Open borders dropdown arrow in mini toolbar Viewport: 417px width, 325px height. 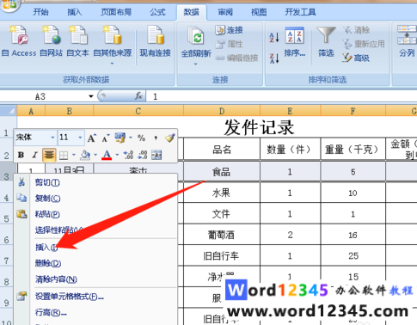[x=74, y=155]
